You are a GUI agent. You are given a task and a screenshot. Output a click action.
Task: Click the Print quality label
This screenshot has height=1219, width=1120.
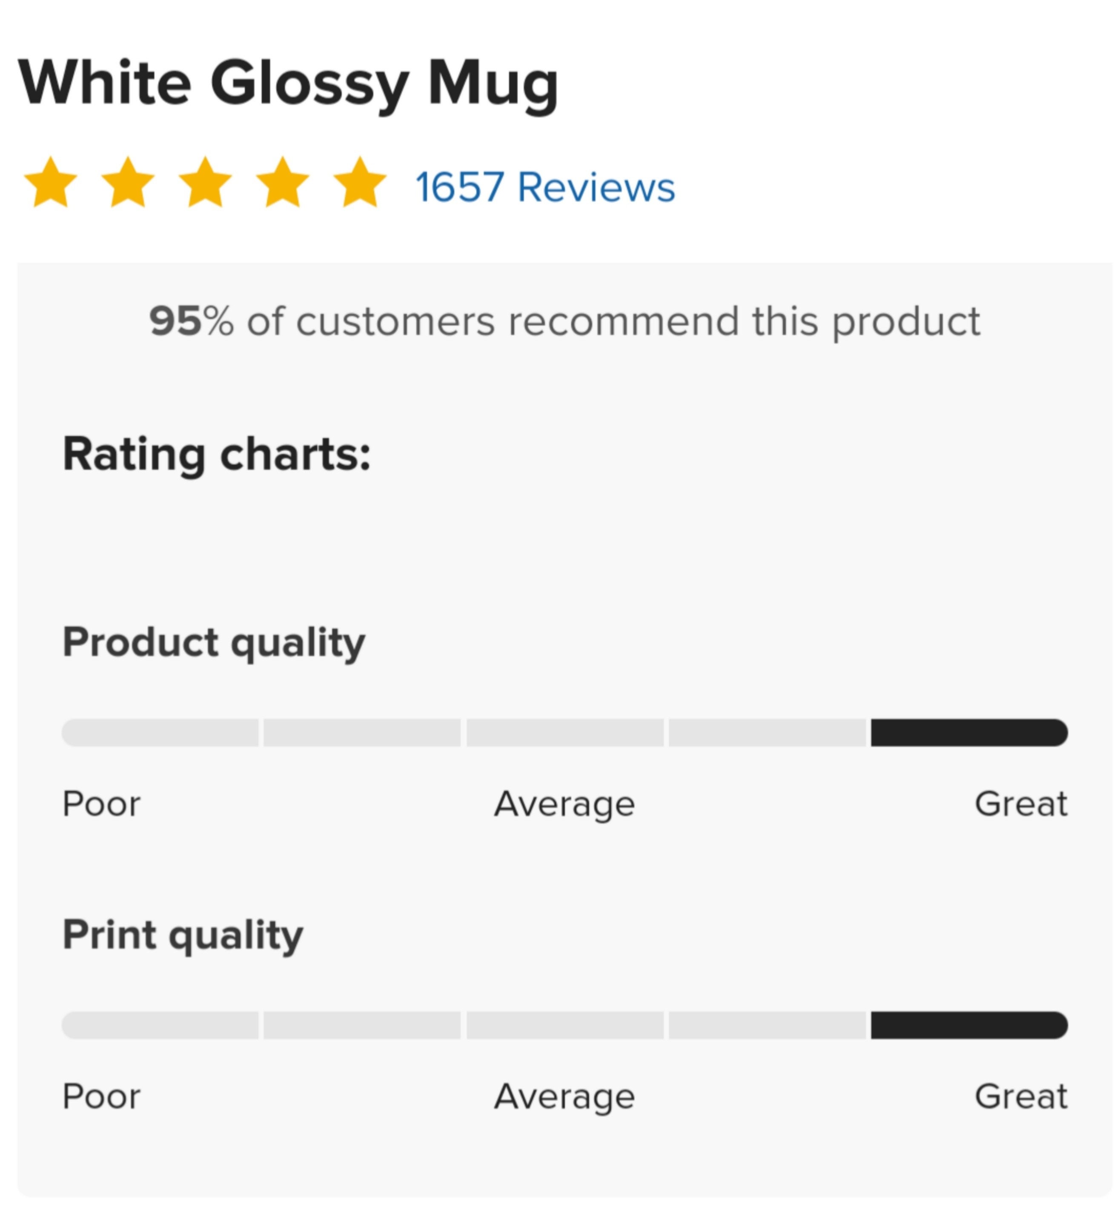[183, 936]
